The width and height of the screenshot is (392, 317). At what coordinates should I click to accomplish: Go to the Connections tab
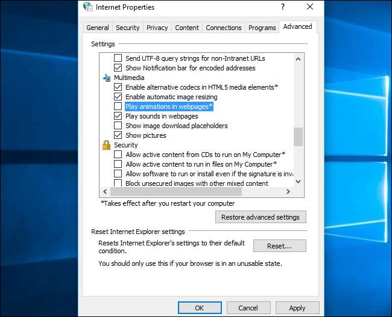(x=224, y=28)
